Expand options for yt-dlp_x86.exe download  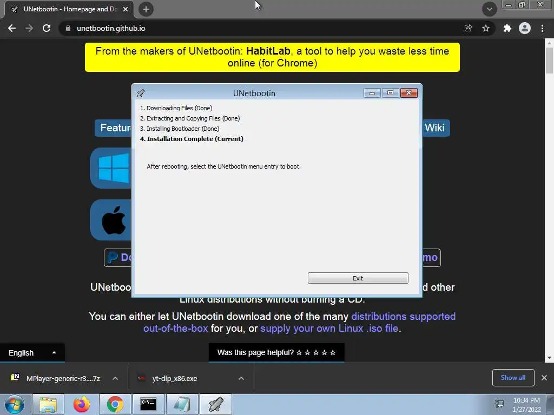(x=241, y=378)
